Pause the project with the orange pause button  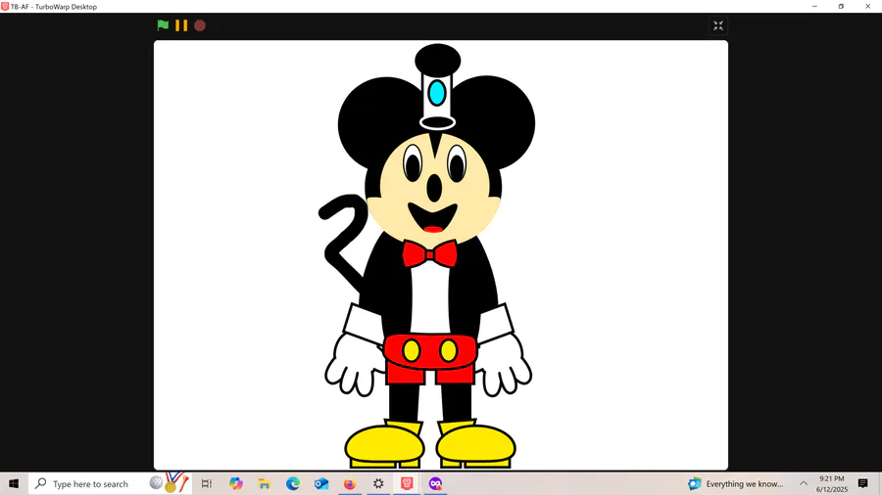(x=181, y=25)
